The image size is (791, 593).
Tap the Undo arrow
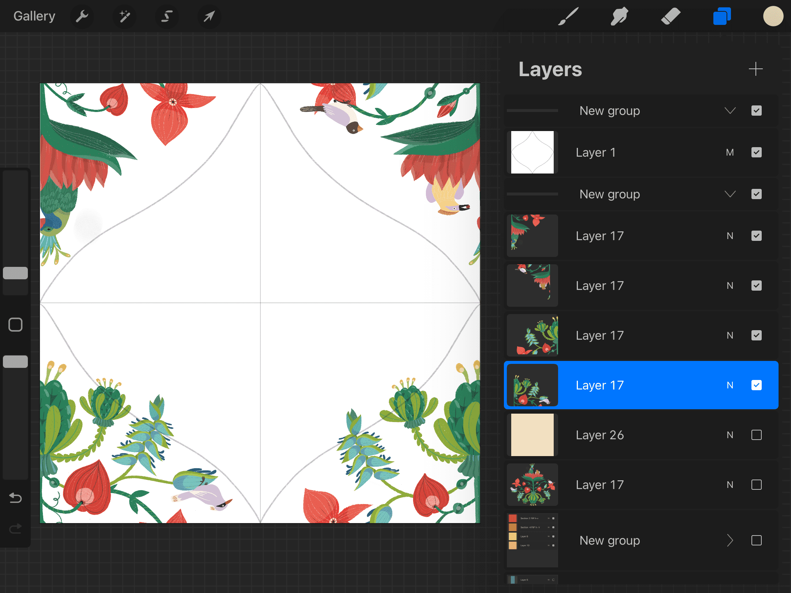15,498
